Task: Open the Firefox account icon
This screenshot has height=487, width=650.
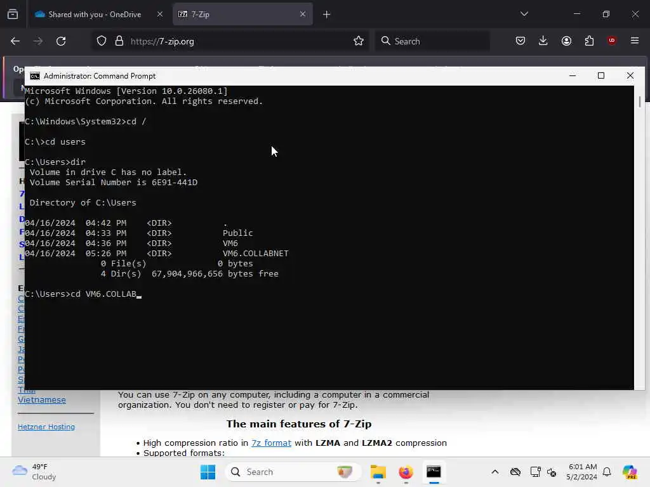Action: (566, 41)
